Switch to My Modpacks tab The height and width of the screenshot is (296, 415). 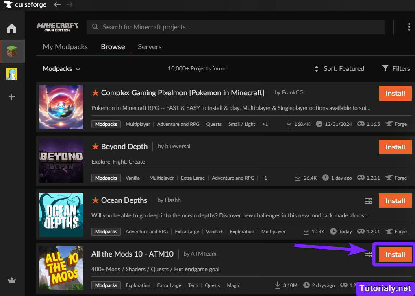(x=65, y=47)
